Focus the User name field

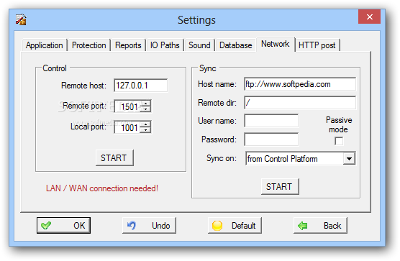pos(271,121)
